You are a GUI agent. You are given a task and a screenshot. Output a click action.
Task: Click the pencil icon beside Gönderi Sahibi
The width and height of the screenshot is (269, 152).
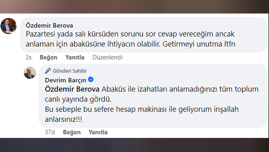(48, 71)
